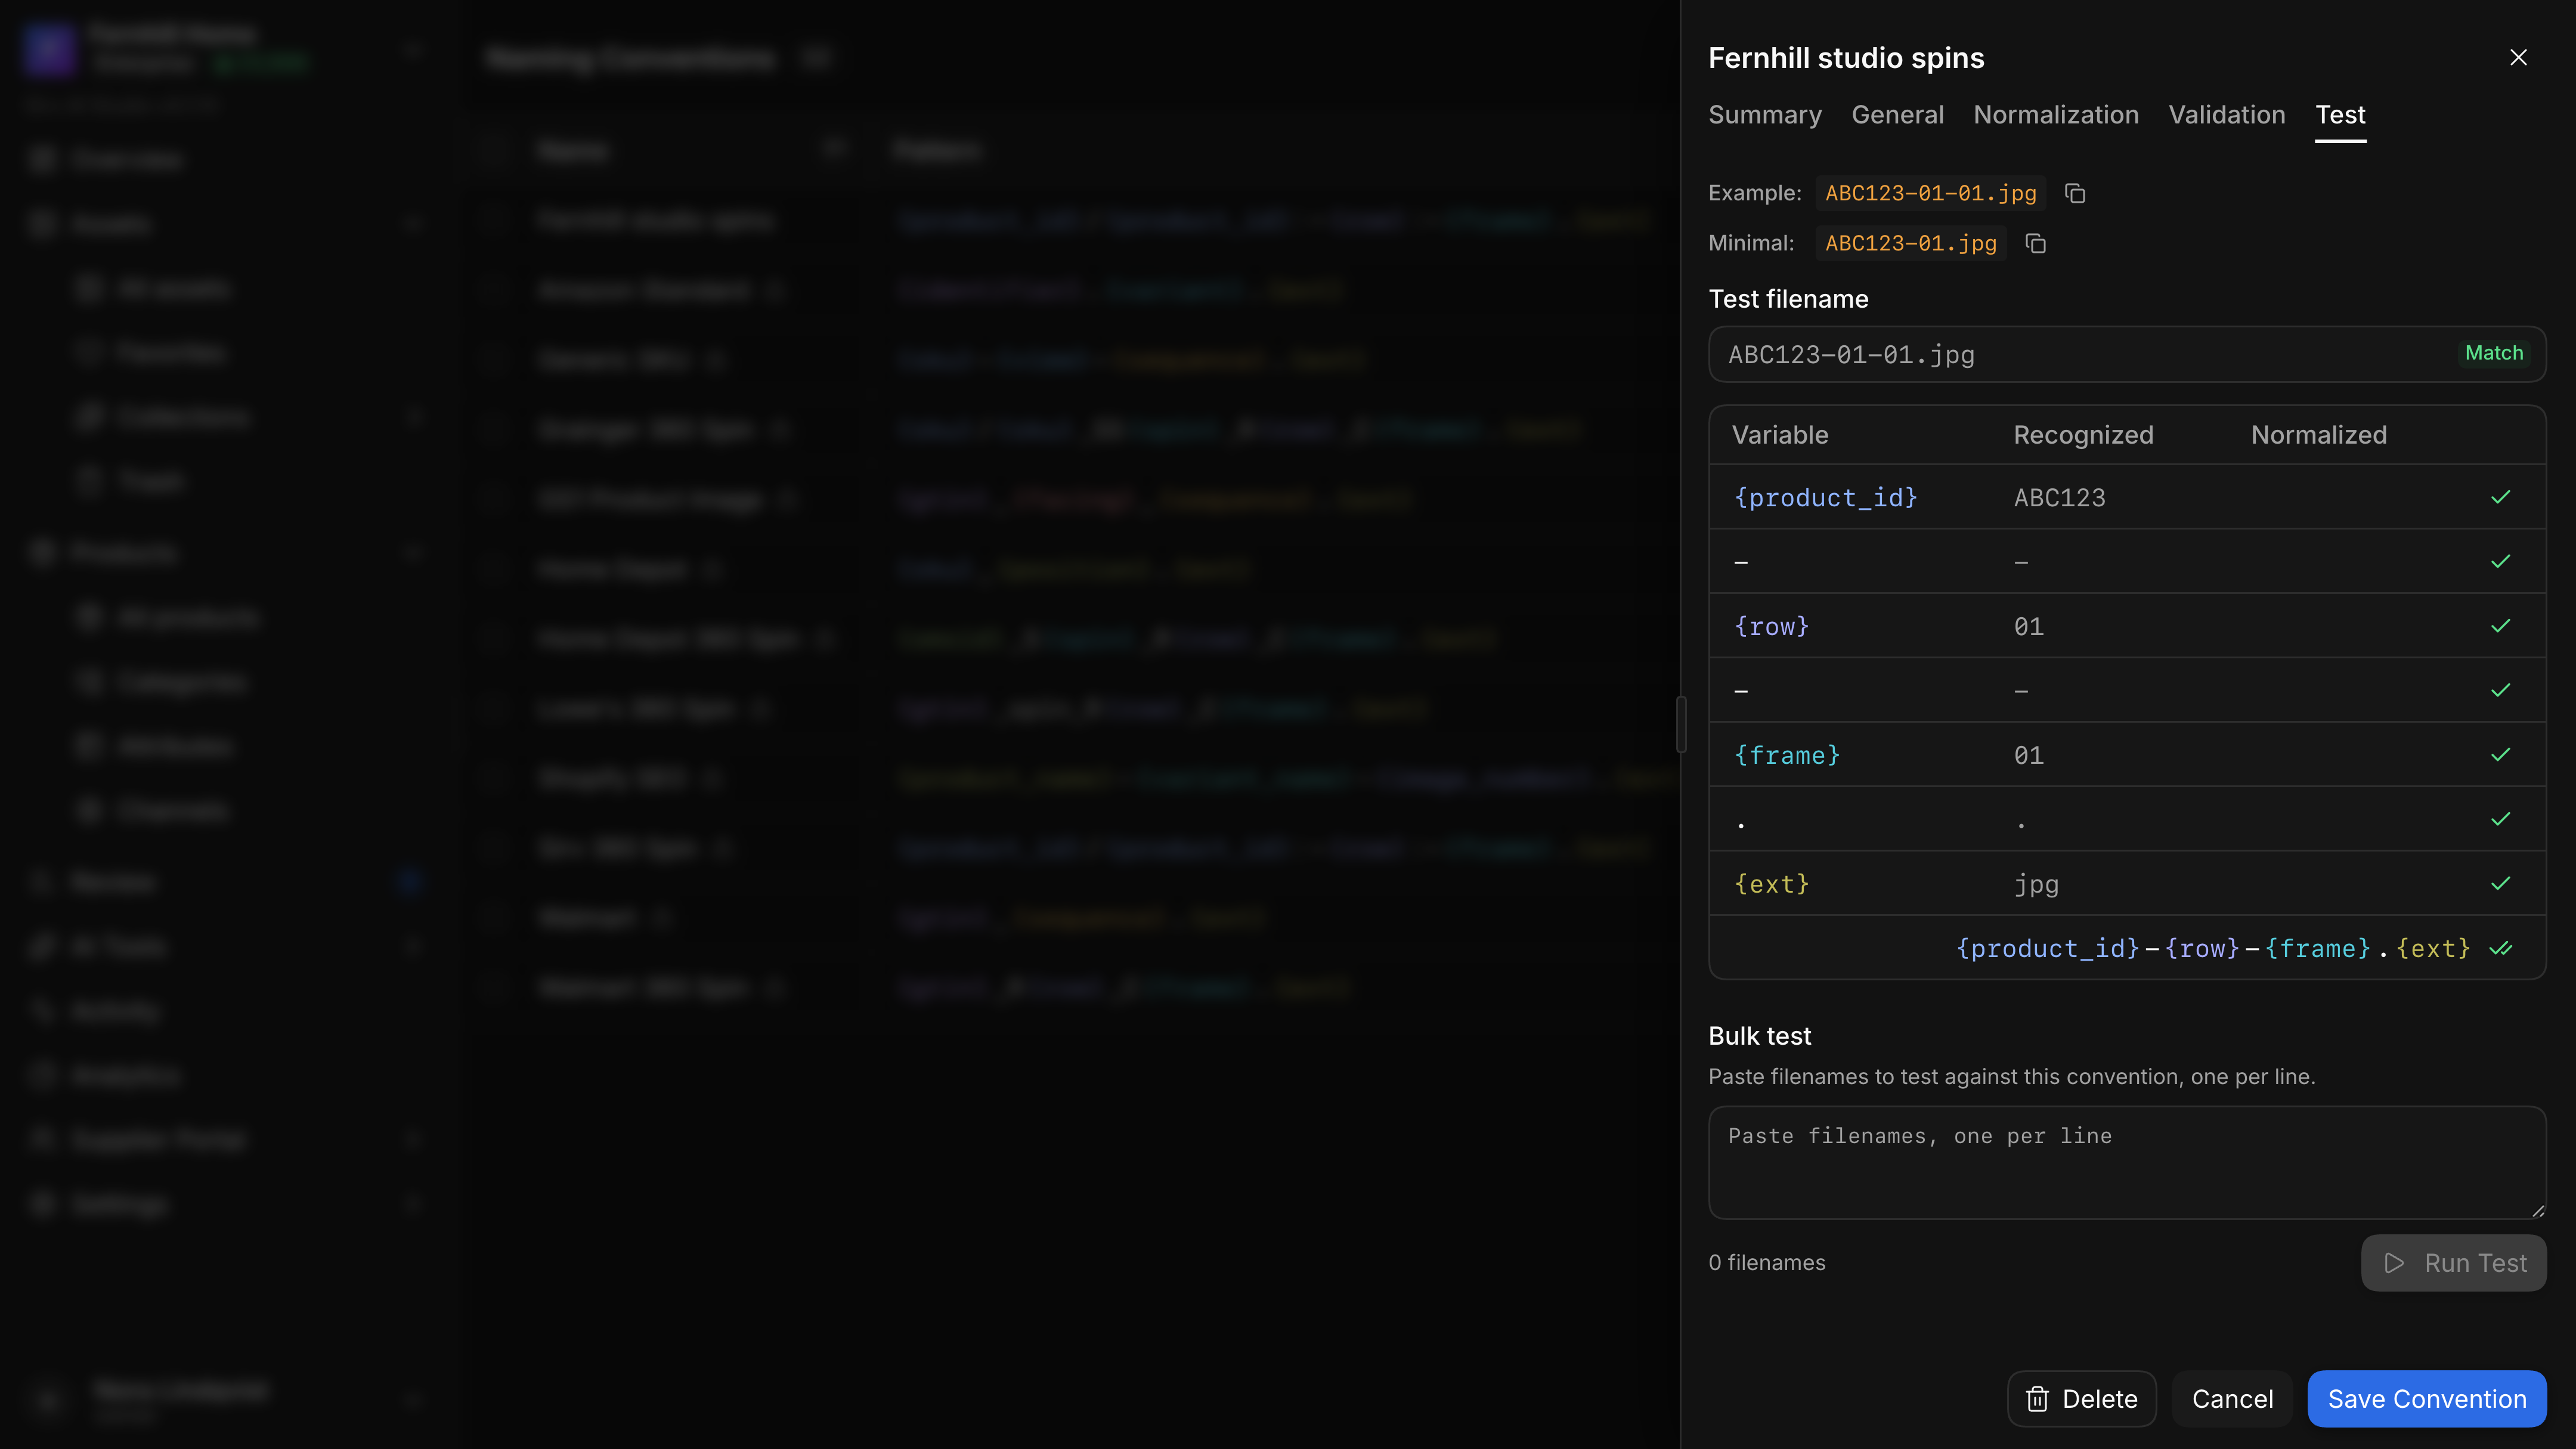The height and width of the screenshot is (1449, 2576).
Task: Cancel editing the convention
Action: (x=2232, y=1399)
